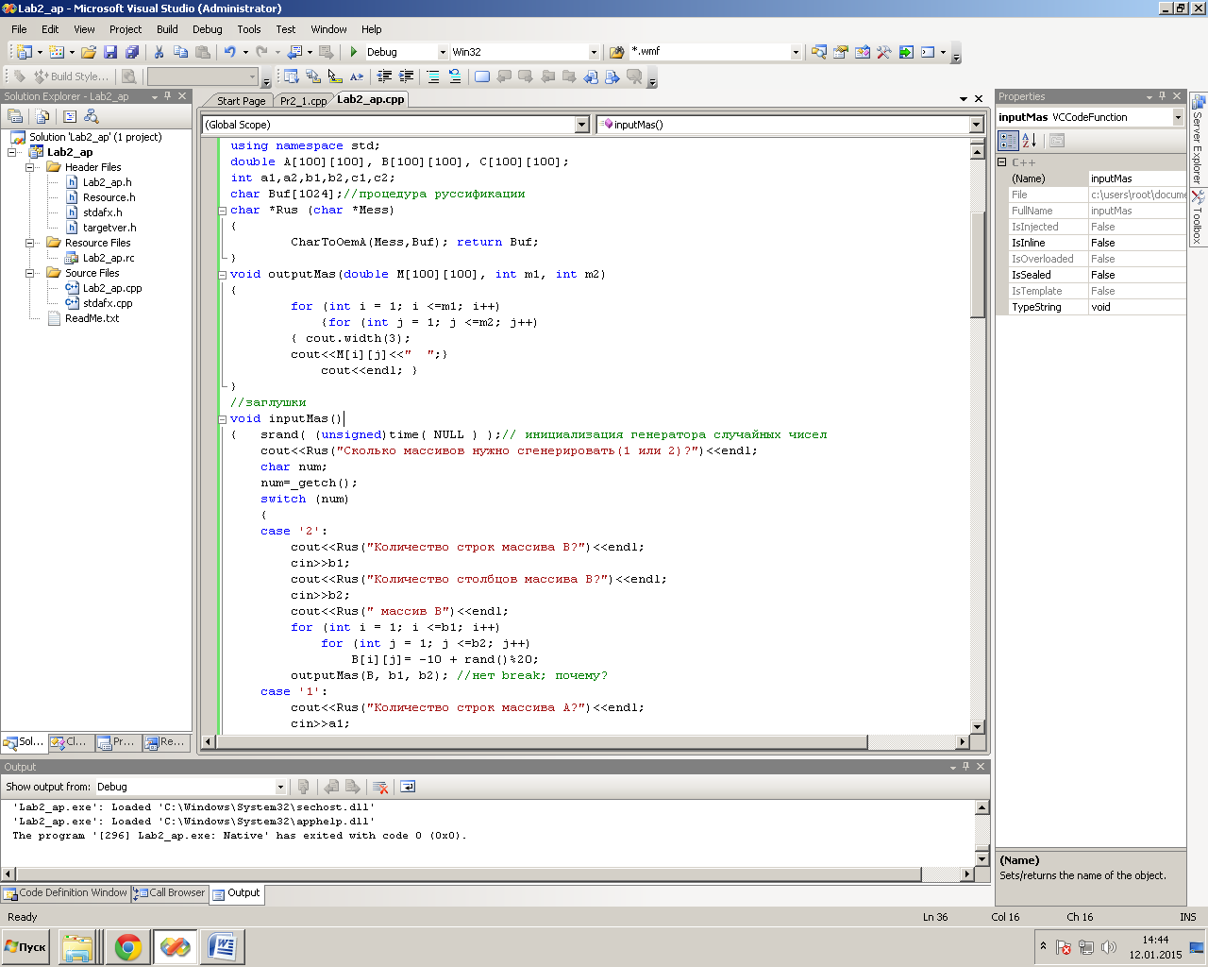Viewport: 1208px width, 967px height.
Task: Toggle Categorized view in Properties panel
Action: (1008, 141)
